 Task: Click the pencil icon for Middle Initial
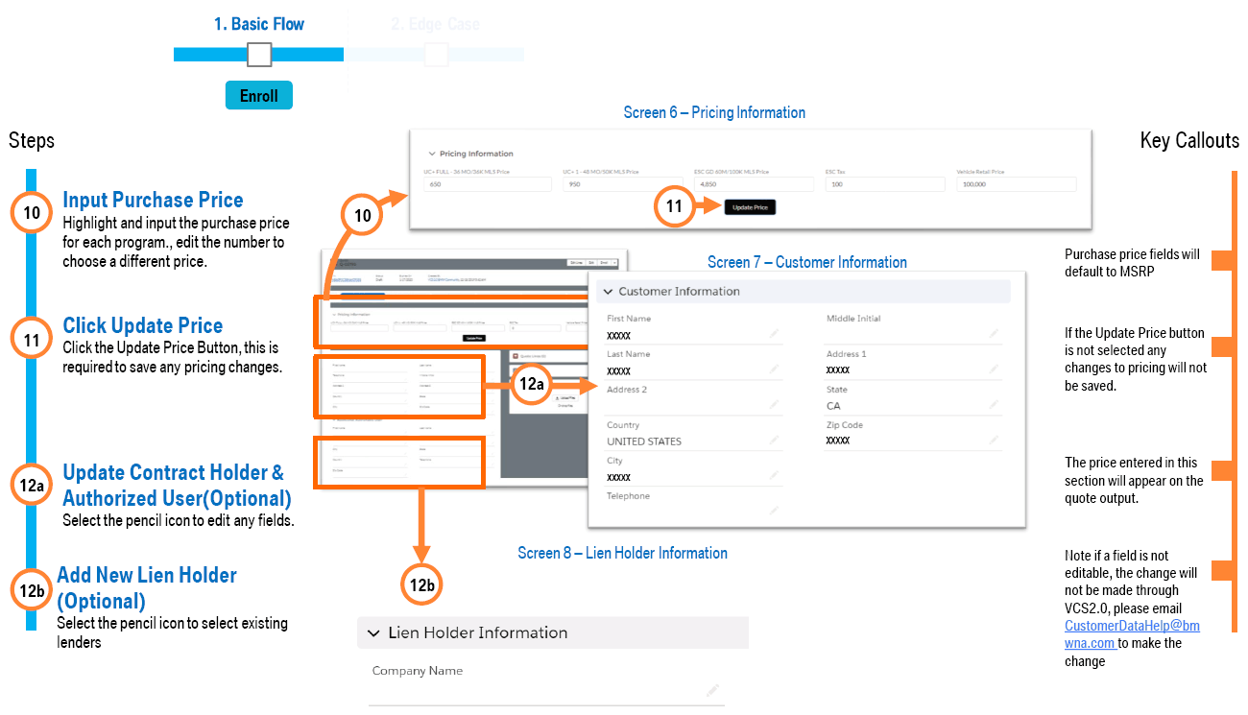994,334
